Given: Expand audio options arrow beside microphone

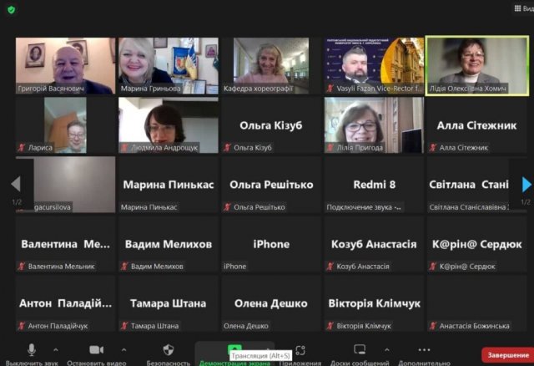Looking at the screenshot, I should 55,349.
